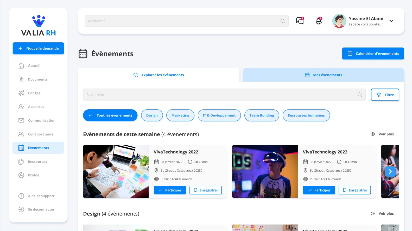Screen dimensions: 412x231
Task: Open the notifications bell icon
Action: 319,21
